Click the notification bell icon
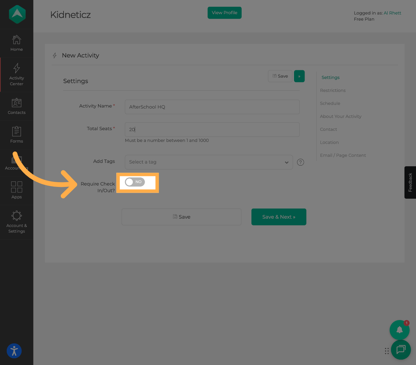This screenshot has width=416, height=365. pyautogui.click(x=399, y=330)
